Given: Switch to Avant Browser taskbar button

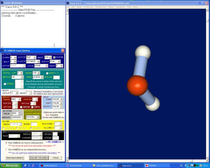Looking at the screenshot, I should click(78, 166).
